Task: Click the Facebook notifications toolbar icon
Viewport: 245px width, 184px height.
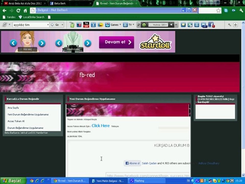Action: [212, 25]
